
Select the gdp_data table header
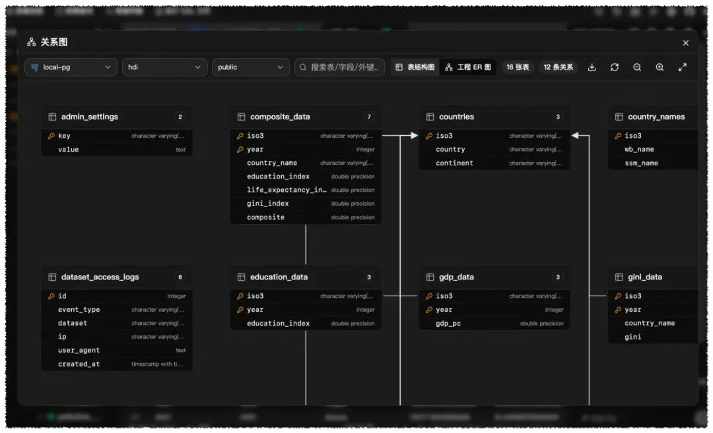coord(494,277)
